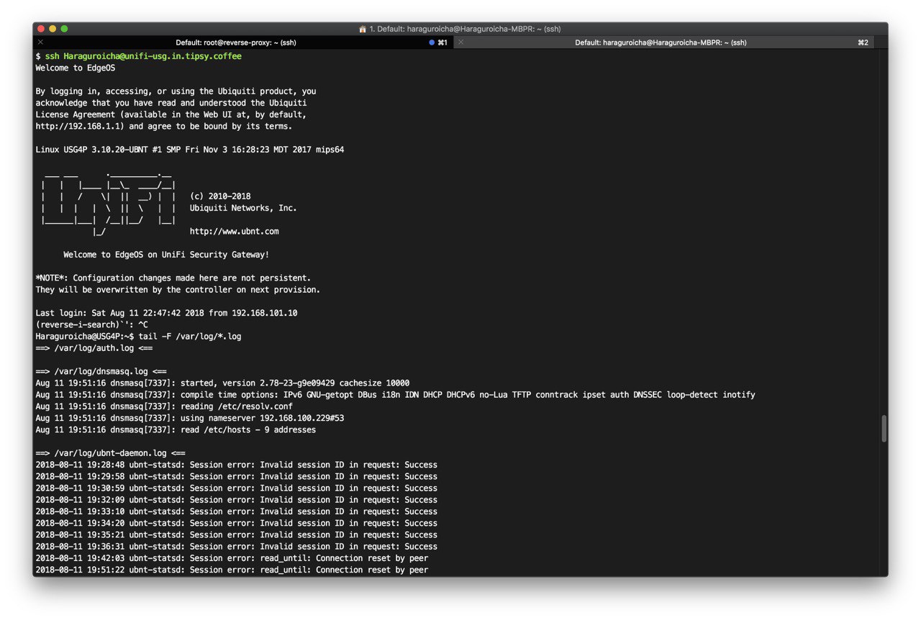Click the 19:35:21 ubnt-statsd log line
Image resolution: width=921 pixels, height=620 pixels.
pos(236,534)
